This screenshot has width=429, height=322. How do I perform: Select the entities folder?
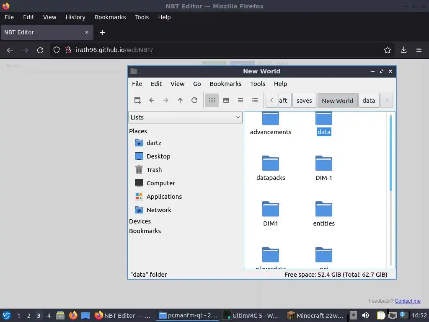(324, 214)
